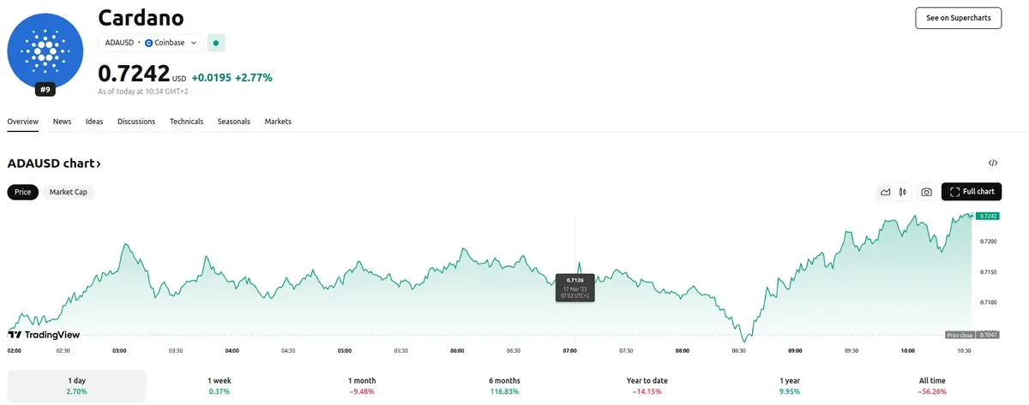
Task: Click the #9 rank badge
Action: point(45,89)
